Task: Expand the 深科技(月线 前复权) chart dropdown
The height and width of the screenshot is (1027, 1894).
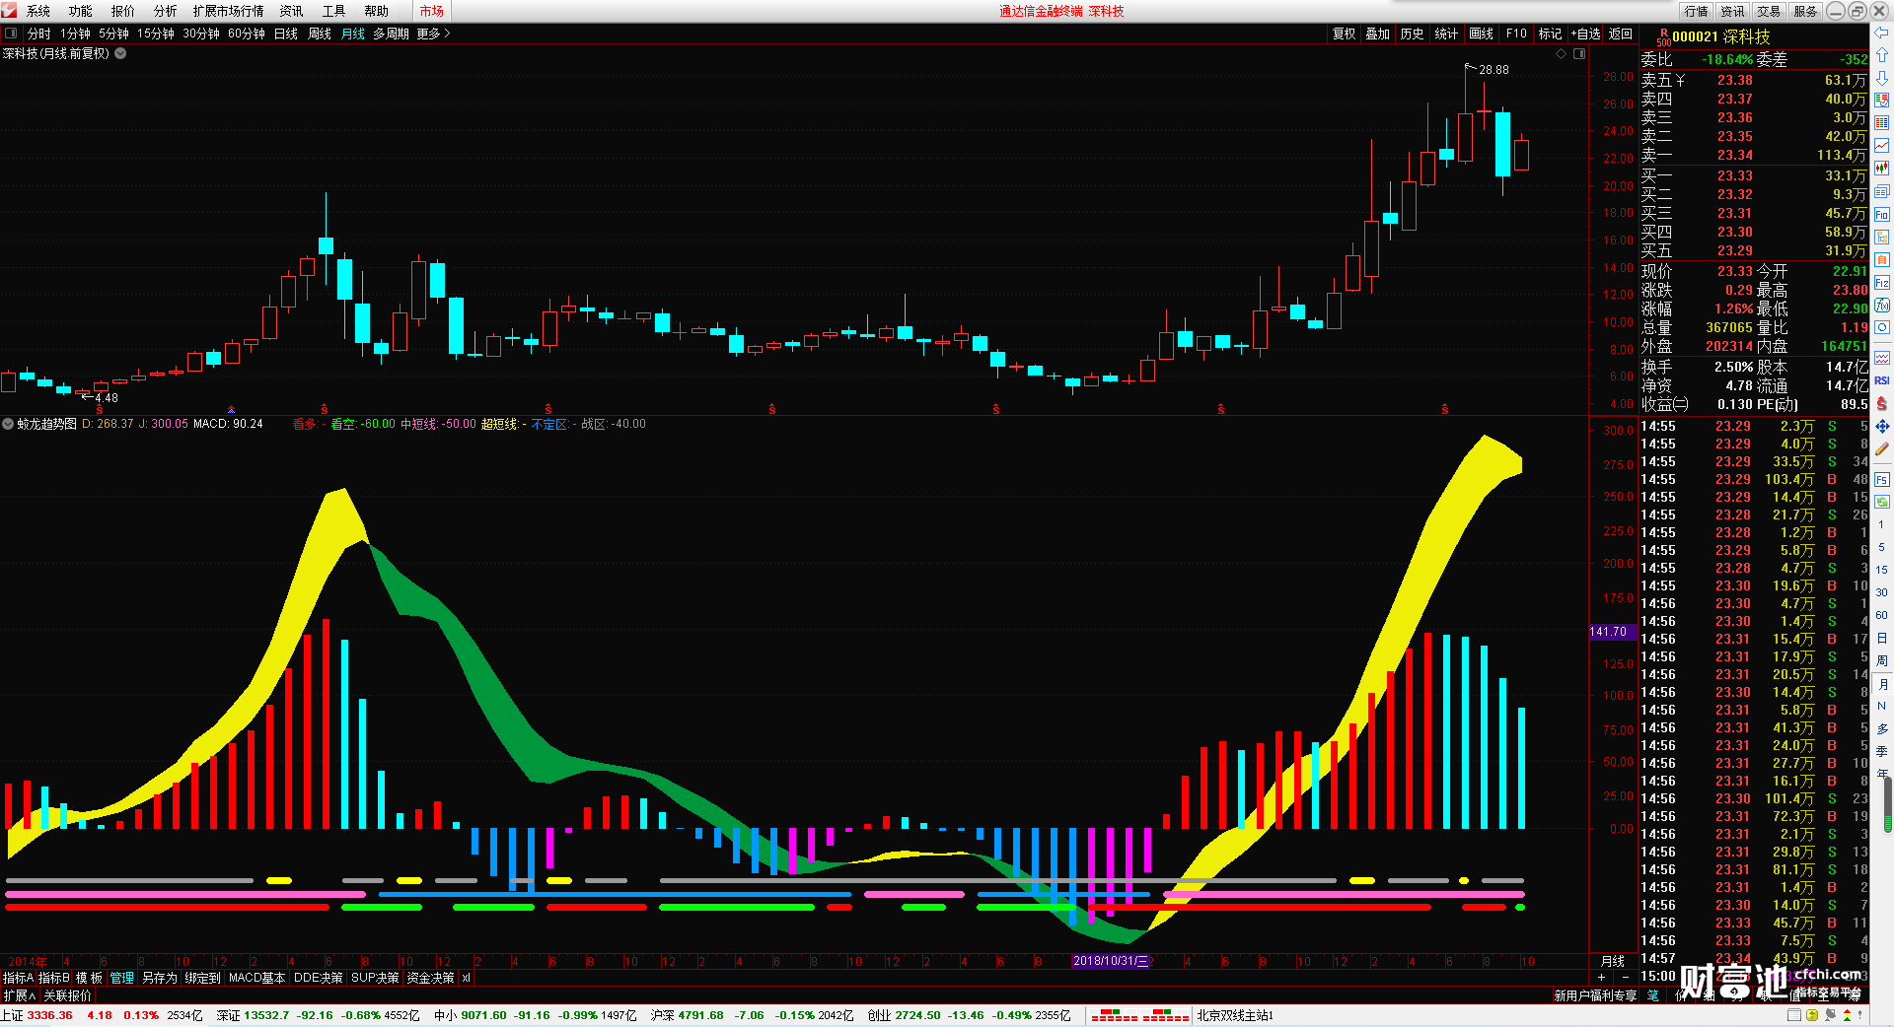Action: click(120, 54)
